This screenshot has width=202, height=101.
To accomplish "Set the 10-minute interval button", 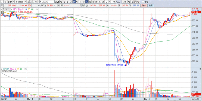I will coord(90,2).
